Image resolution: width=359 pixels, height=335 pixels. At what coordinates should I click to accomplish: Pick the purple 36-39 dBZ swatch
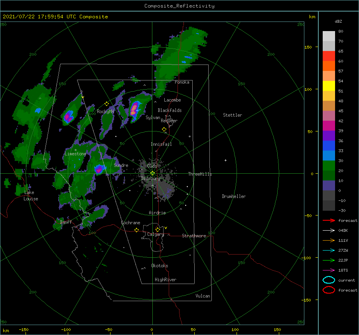(329, 136)
